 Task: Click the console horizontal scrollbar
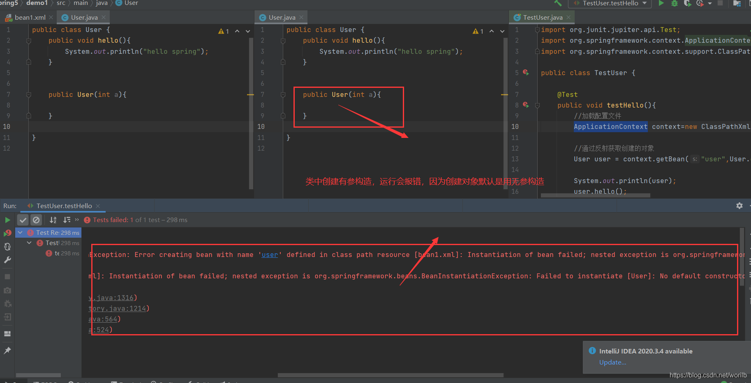(x=391, y=375)
